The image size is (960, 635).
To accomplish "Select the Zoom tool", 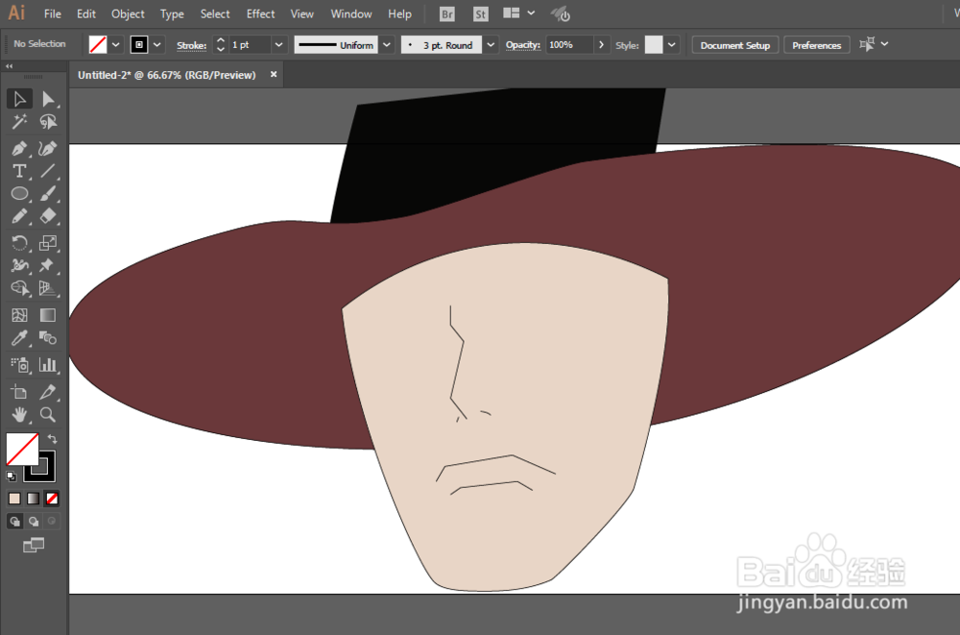I will coord(48,415).
